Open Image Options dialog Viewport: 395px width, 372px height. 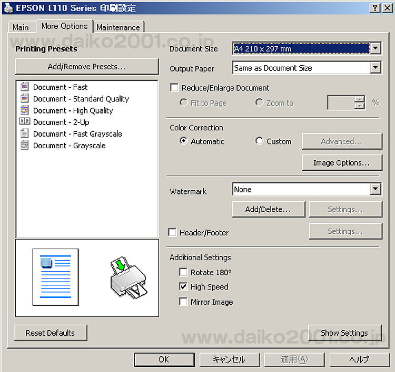[x=342, y=163]
